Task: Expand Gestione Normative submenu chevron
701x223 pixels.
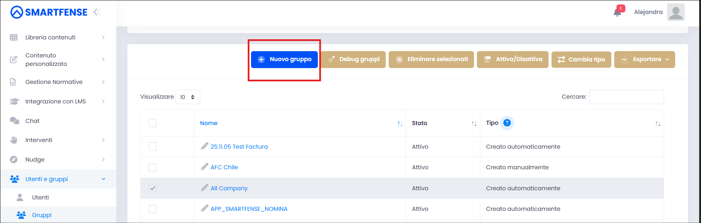Action: pyautogui.click(x=103, y=82)
